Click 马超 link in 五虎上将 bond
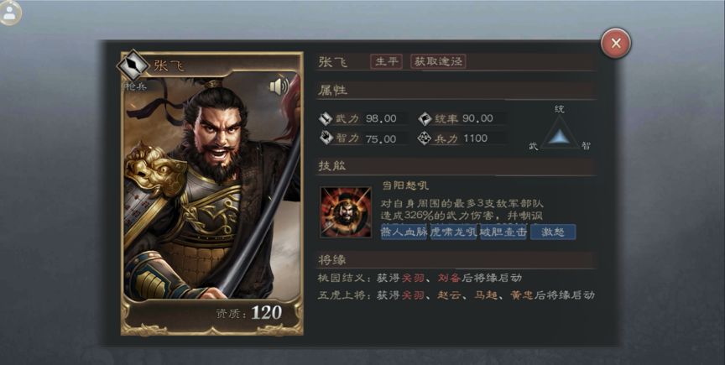Image resolution: width=725 pixels, height=365 pixels. (486, 295)
